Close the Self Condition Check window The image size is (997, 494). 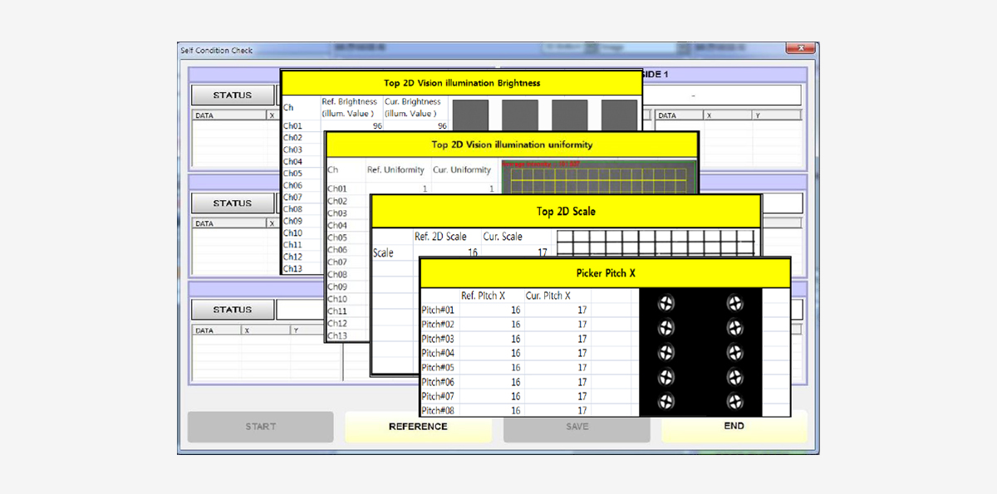click(801, 49)
